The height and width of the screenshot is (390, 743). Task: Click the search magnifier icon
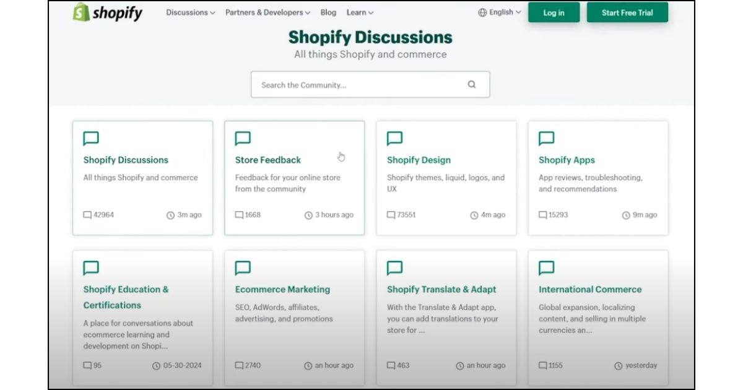pyautogui.click(x=472, y=85)
